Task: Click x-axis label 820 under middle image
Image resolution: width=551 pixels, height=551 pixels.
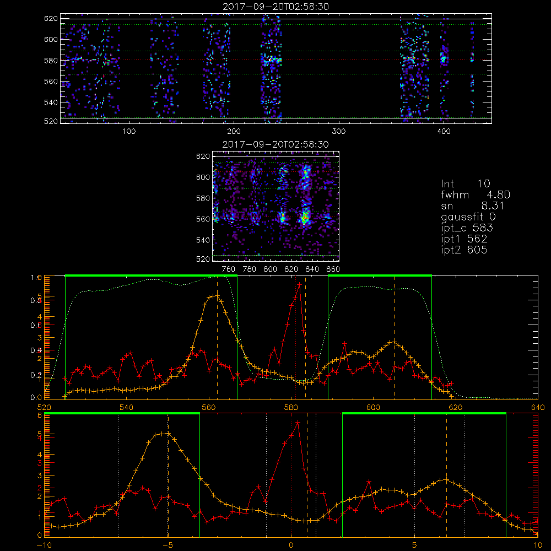Action: click(x=291, y=269)
